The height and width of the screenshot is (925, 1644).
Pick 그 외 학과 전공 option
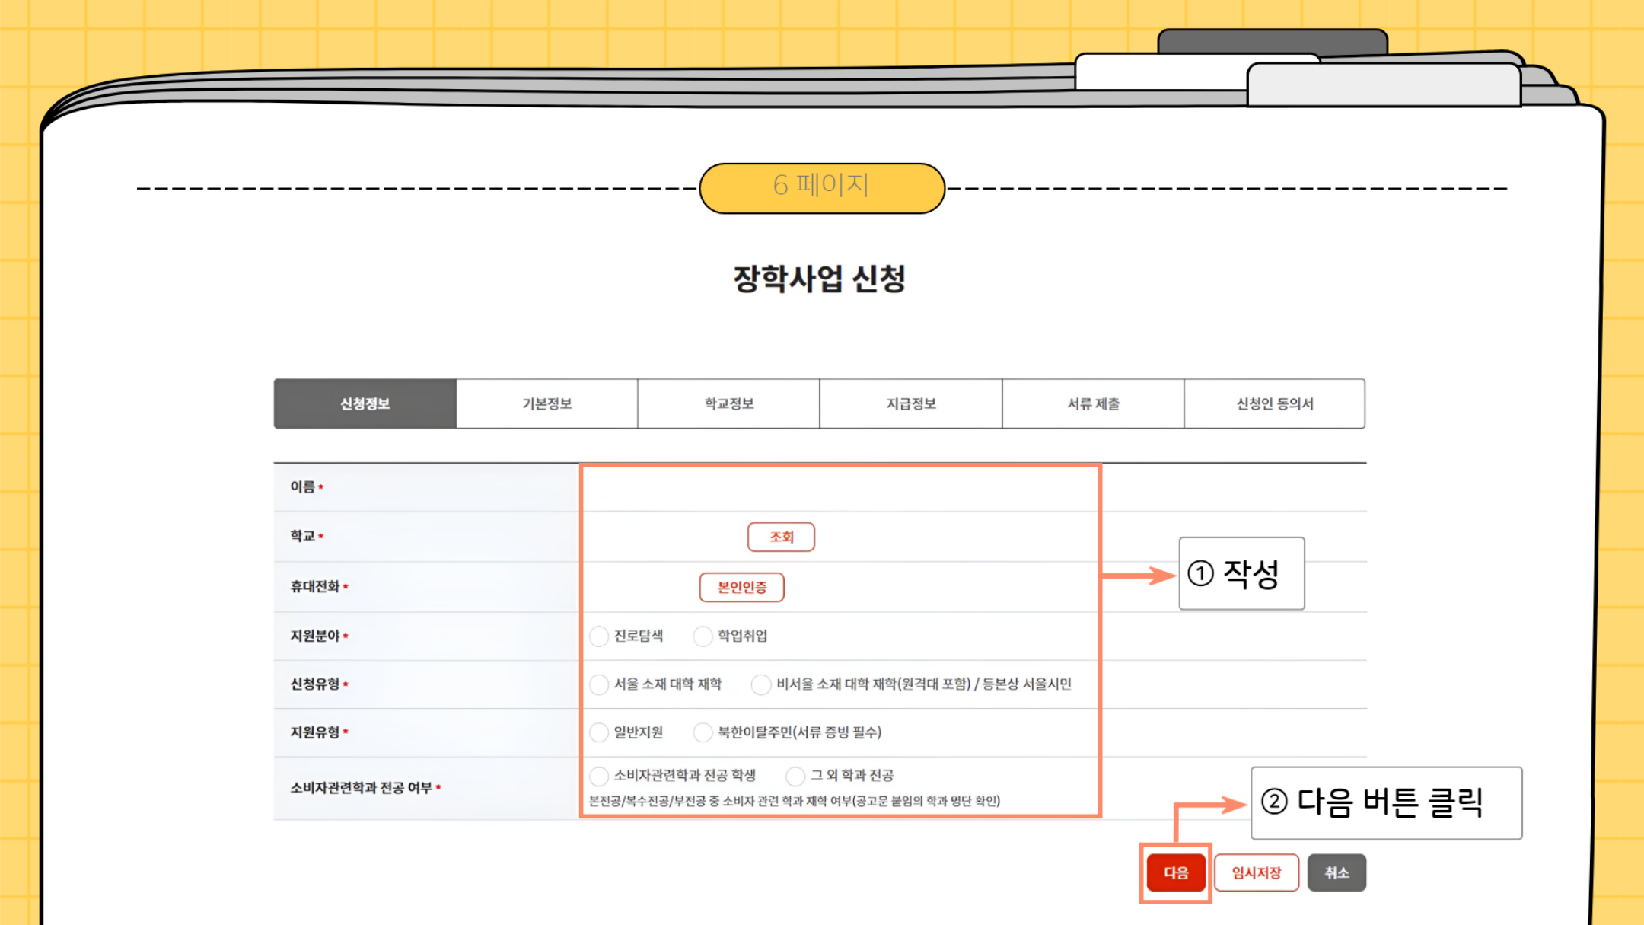795,776
